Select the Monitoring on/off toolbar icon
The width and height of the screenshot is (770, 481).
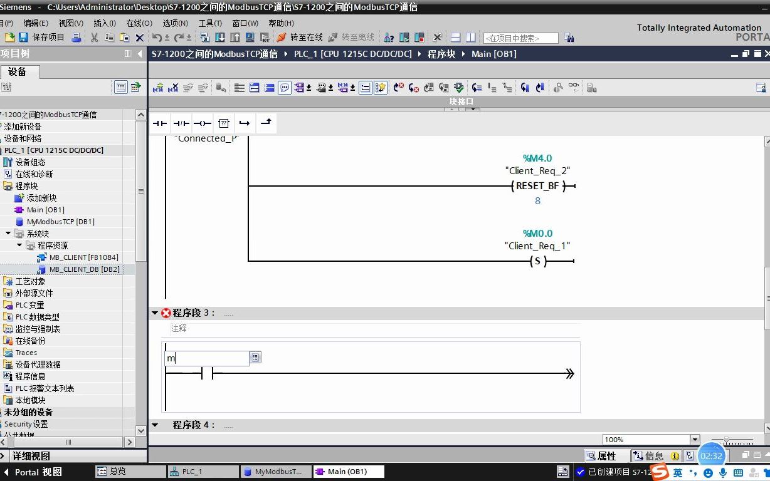coord(572,87)
